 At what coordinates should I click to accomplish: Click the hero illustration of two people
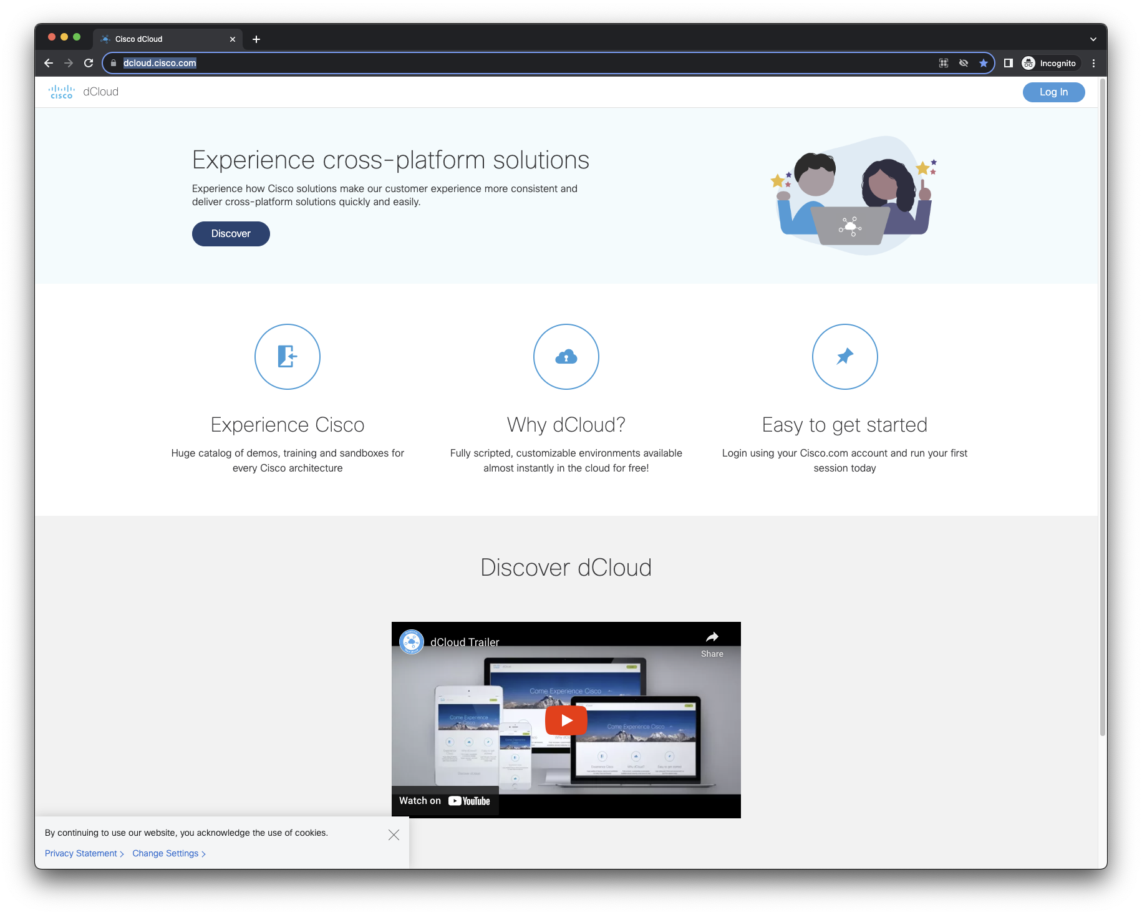(x=853, y=195)
